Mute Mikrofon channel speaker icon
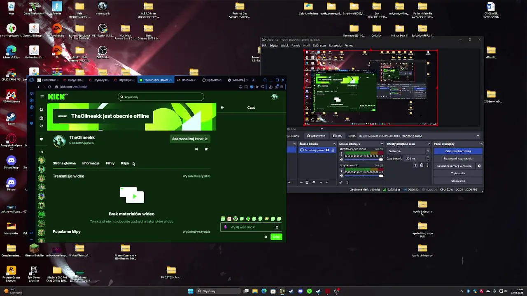The width and height of the screenshot is (527, 296). click(341, 160)
